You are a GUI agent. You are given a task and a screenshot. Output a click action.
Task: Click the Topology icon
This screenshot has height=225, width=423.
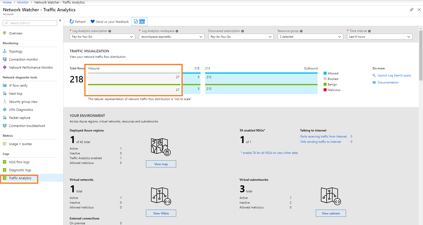pos(5,51)
